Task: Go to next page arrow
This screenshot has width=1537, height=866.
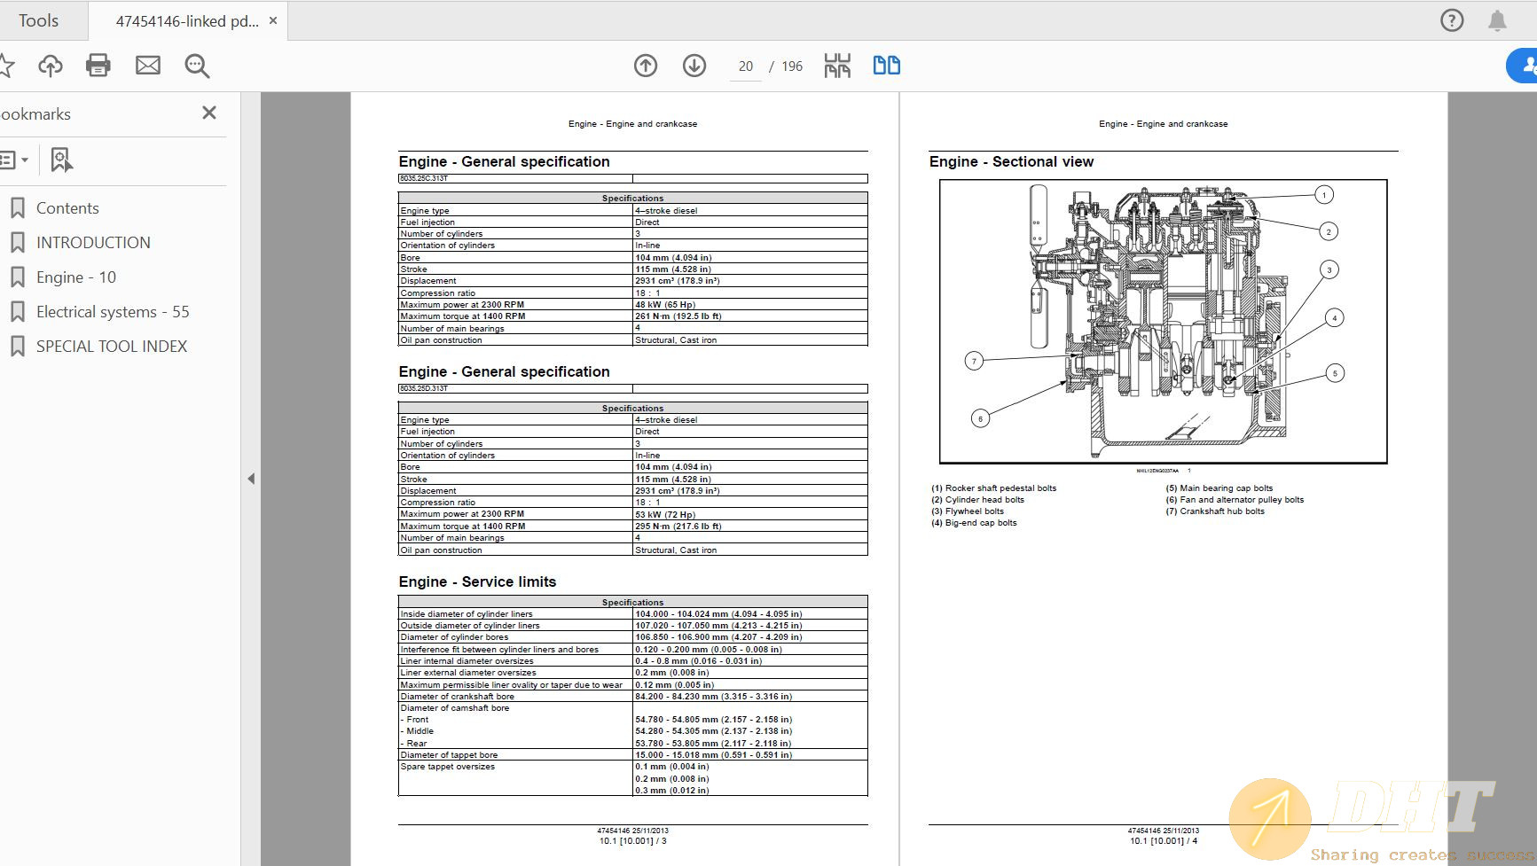Action: tap(694, 66)
